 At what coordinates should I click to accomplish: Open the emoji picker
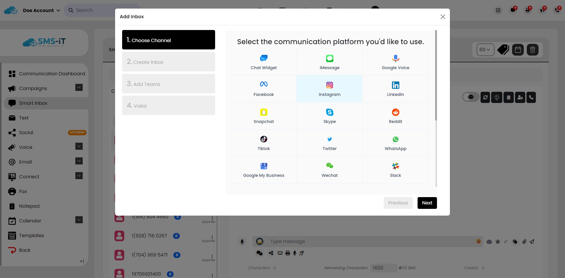pos(479,242)
